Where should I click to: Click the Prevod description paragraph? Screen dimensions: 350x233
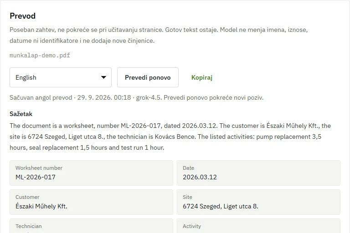tap(159, 35)
